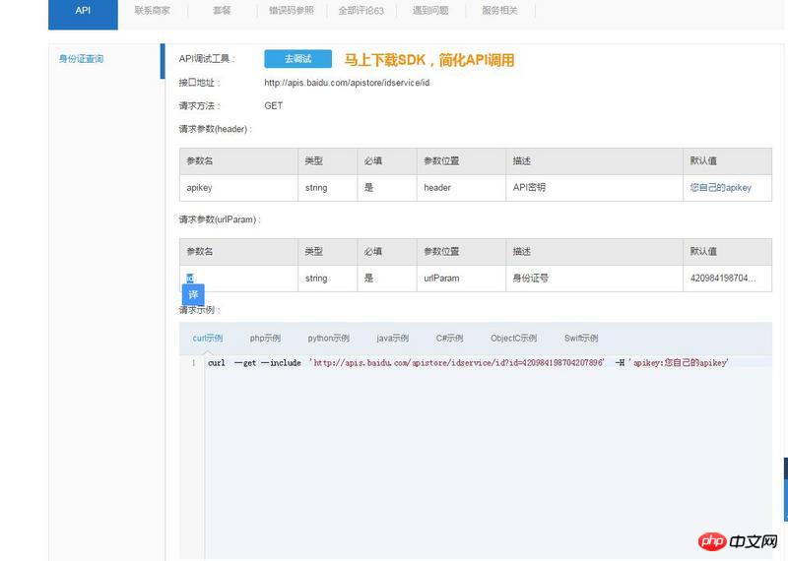This screenshot has height=561, width=788.
Task: Click the 您自己的apikey default value link
Action: [720, 187]
